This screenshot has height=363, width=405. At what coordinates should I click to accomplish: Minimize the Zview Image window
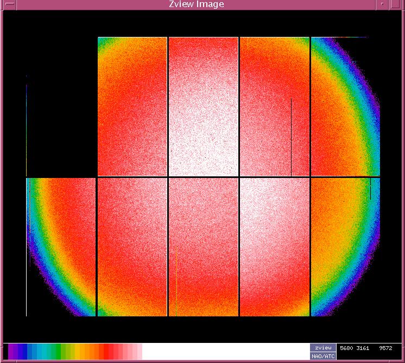click(x=384, y=4)
